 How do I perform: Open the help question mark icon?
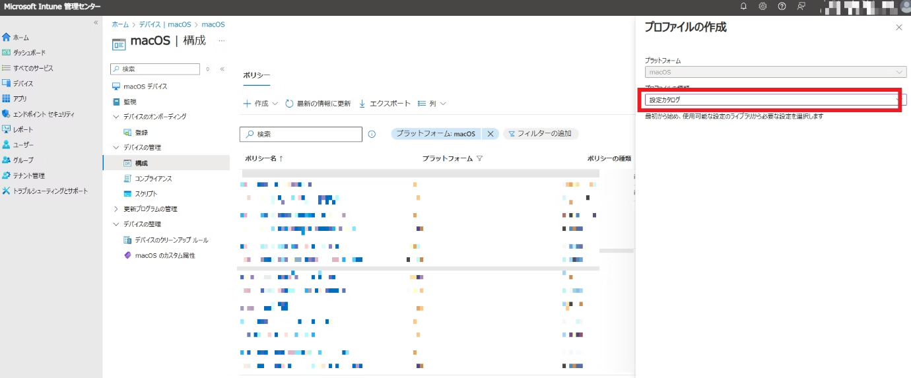(782, 6)
